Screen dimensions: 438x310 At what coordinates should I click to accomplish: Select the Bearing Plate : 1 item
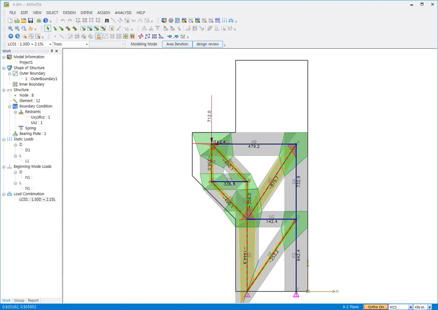pyautogui.click(x=33, y=134)
